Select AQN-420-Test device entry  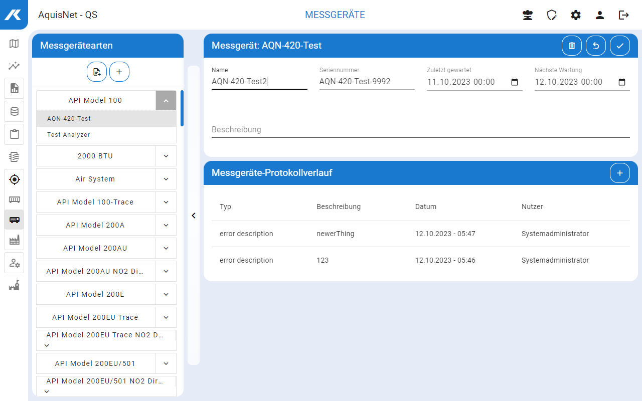(69, 119)
